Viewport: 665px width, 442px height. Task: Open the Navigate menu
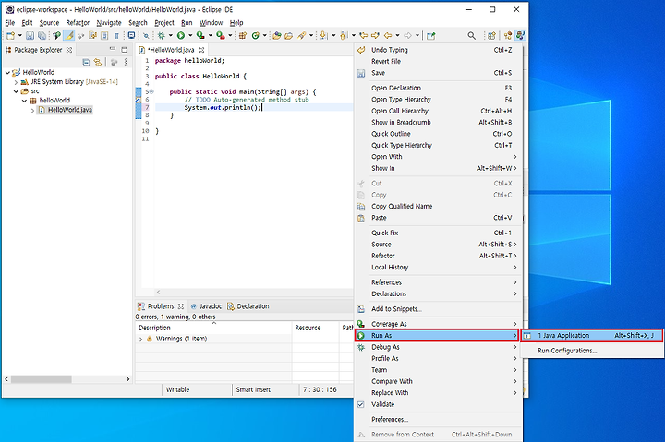(109, 23)
